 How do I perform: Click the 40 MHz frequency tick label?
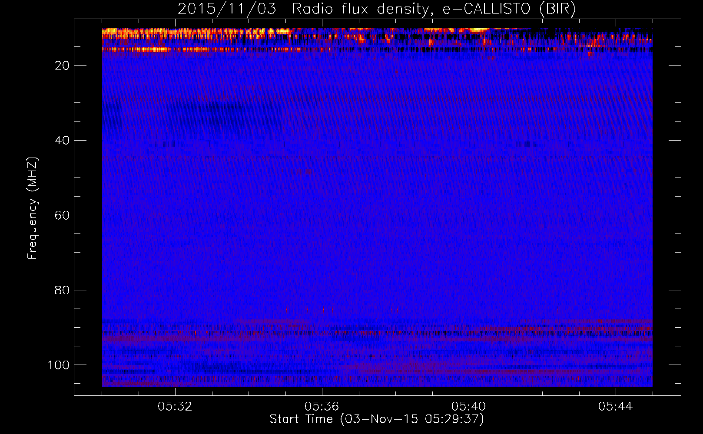click(63, 141)
